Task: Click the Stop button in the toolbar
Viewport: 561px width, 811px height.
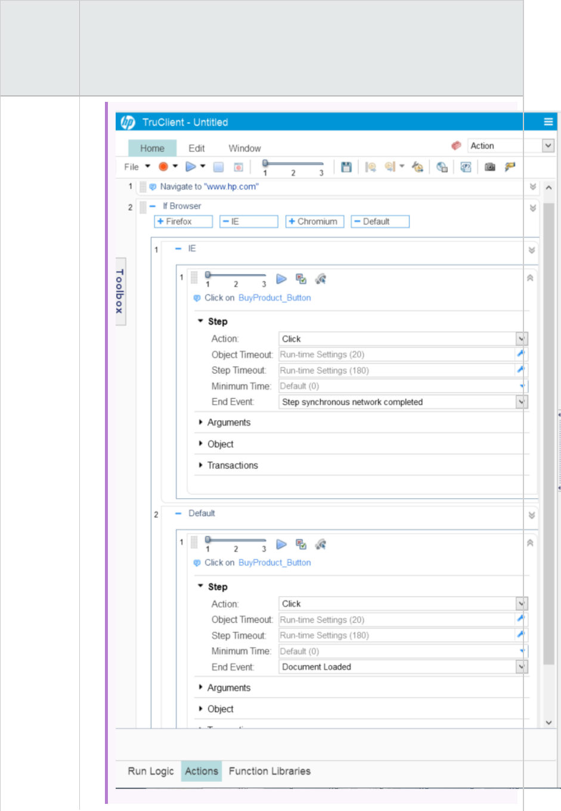Action: tap(218, 167)
